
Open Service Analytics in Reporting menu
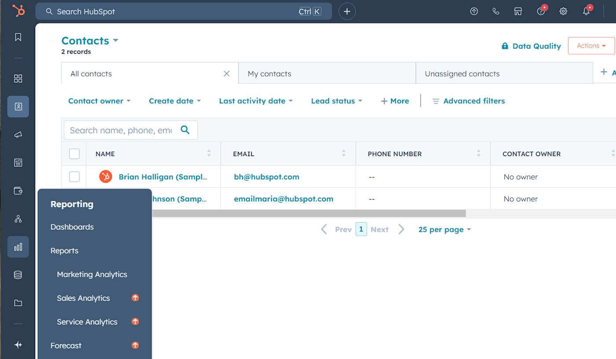(x=87, y=322)
